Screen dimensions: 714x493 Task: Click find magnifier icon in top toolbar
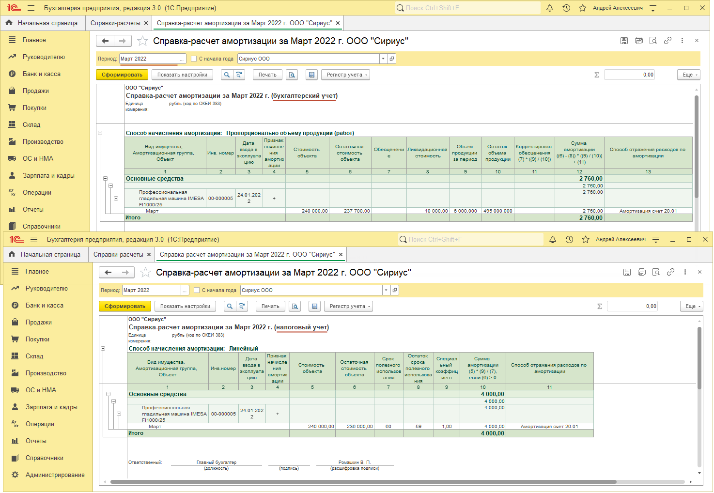click(227, 75)
